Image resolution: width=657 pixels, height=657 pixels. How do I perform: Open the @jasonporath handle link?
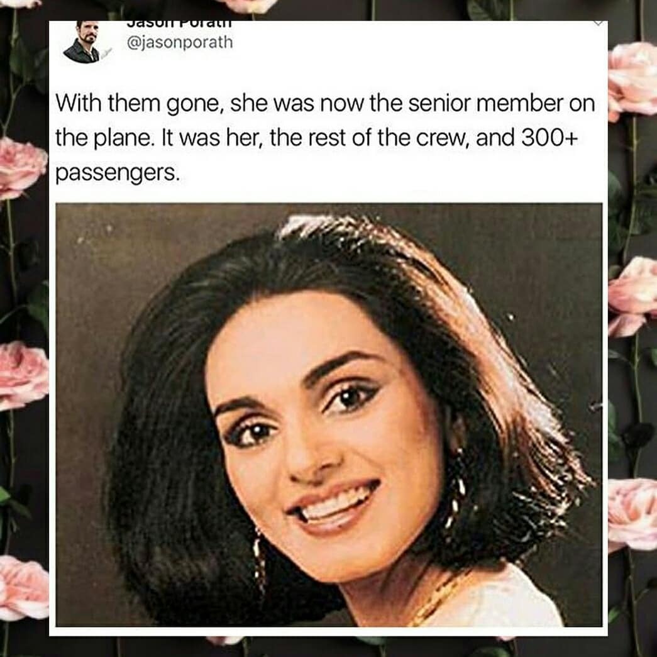(180, 43)
